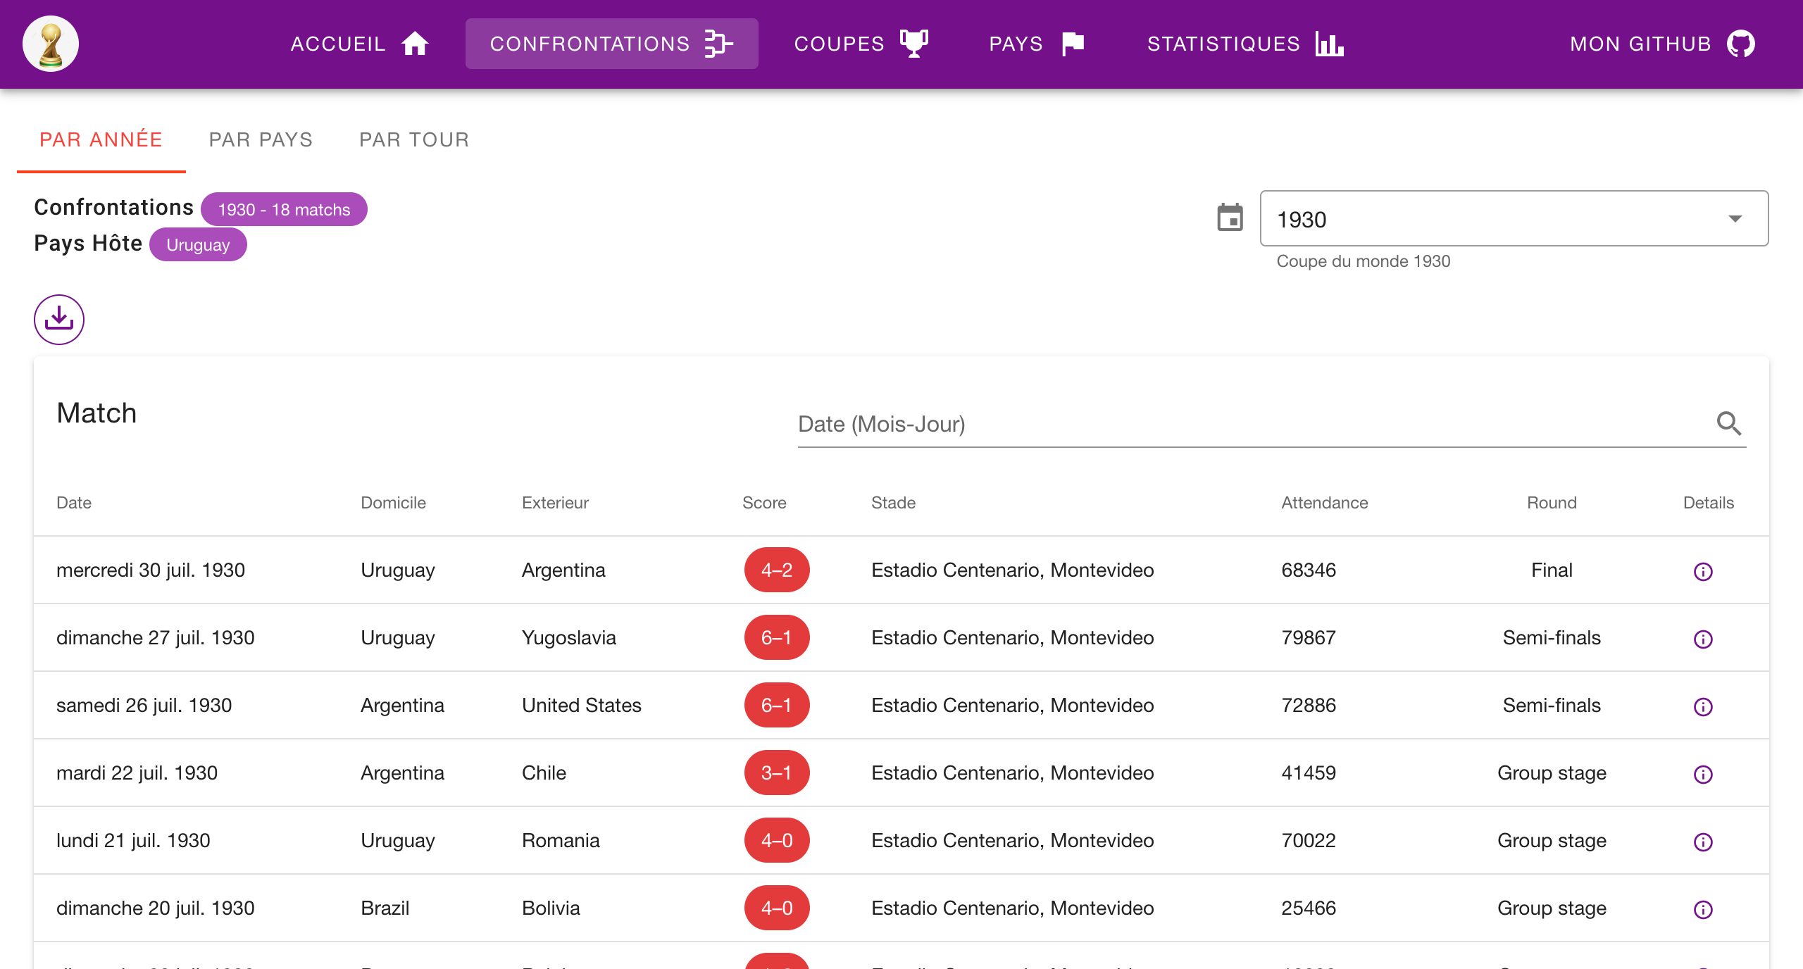
Task: Click the search magnifier icon
Action: [x=1728, y=423]
